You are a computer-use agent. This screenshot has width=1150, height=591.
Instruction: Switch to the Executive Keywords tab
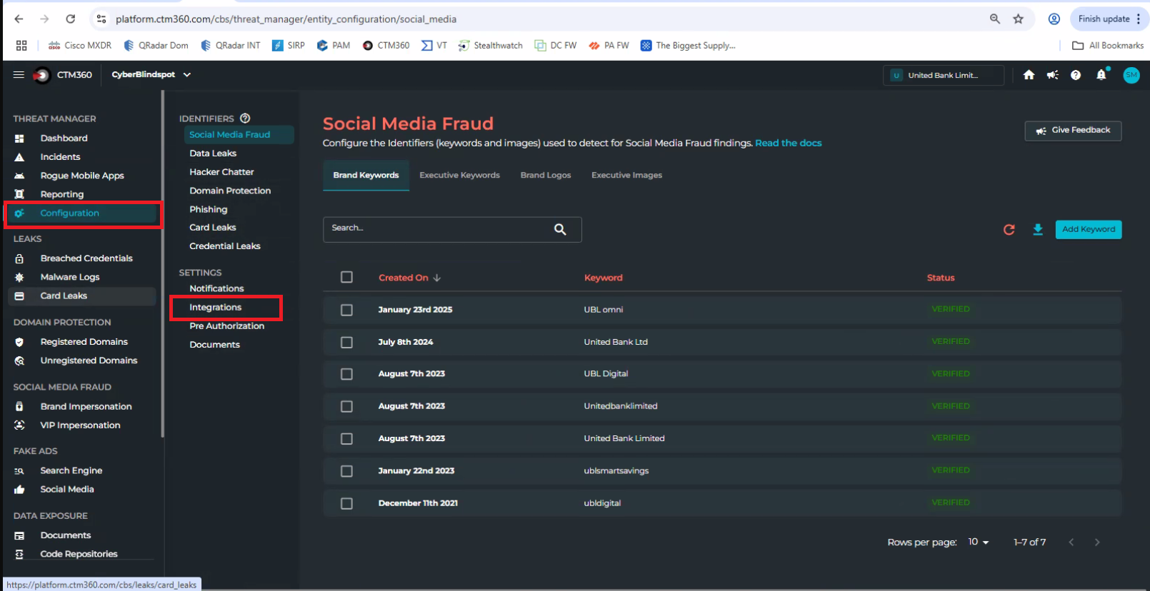459,175
